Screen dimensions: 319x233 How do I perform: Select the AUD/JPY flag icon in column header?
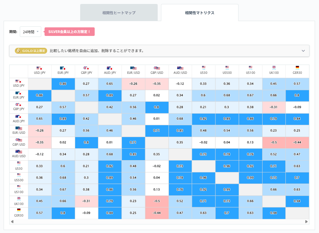click(110, 69)
